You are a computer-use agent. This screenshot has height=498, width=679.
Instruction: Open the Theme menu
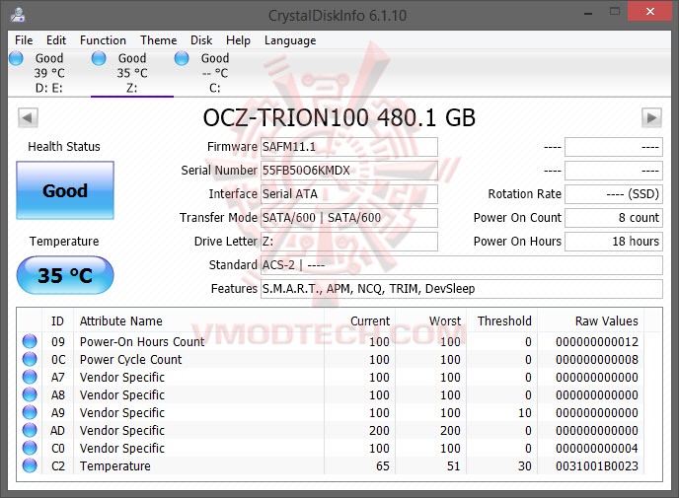(x=159, y=40)
